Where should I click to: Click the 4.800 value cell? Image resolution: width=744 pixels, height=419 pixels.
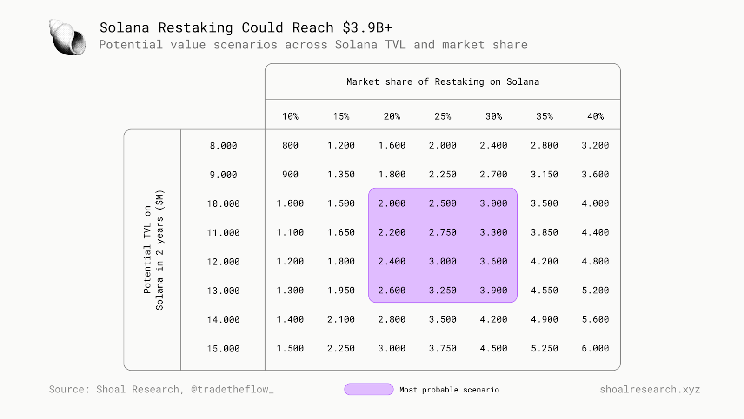[595, 262]
